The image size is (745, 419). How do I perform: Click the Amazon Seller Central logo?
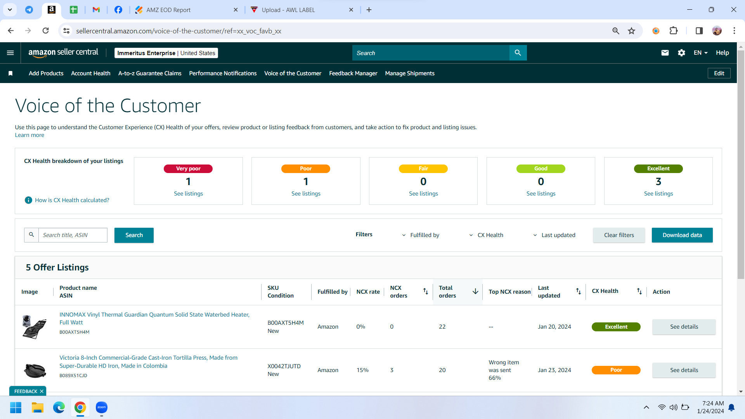pyautogui.click(x=63, y=53)
